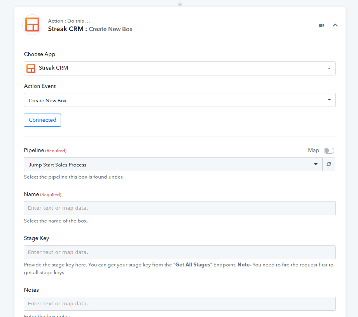
Task: Click 'Select the pipeline this box is found under.' hint
Action: coord(74,177)
